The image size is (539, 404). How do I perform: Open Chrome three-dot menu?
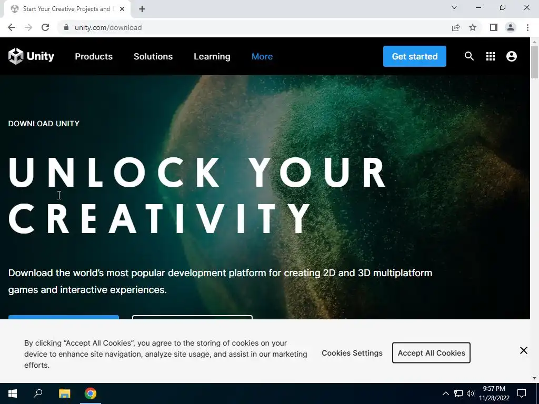527,27
